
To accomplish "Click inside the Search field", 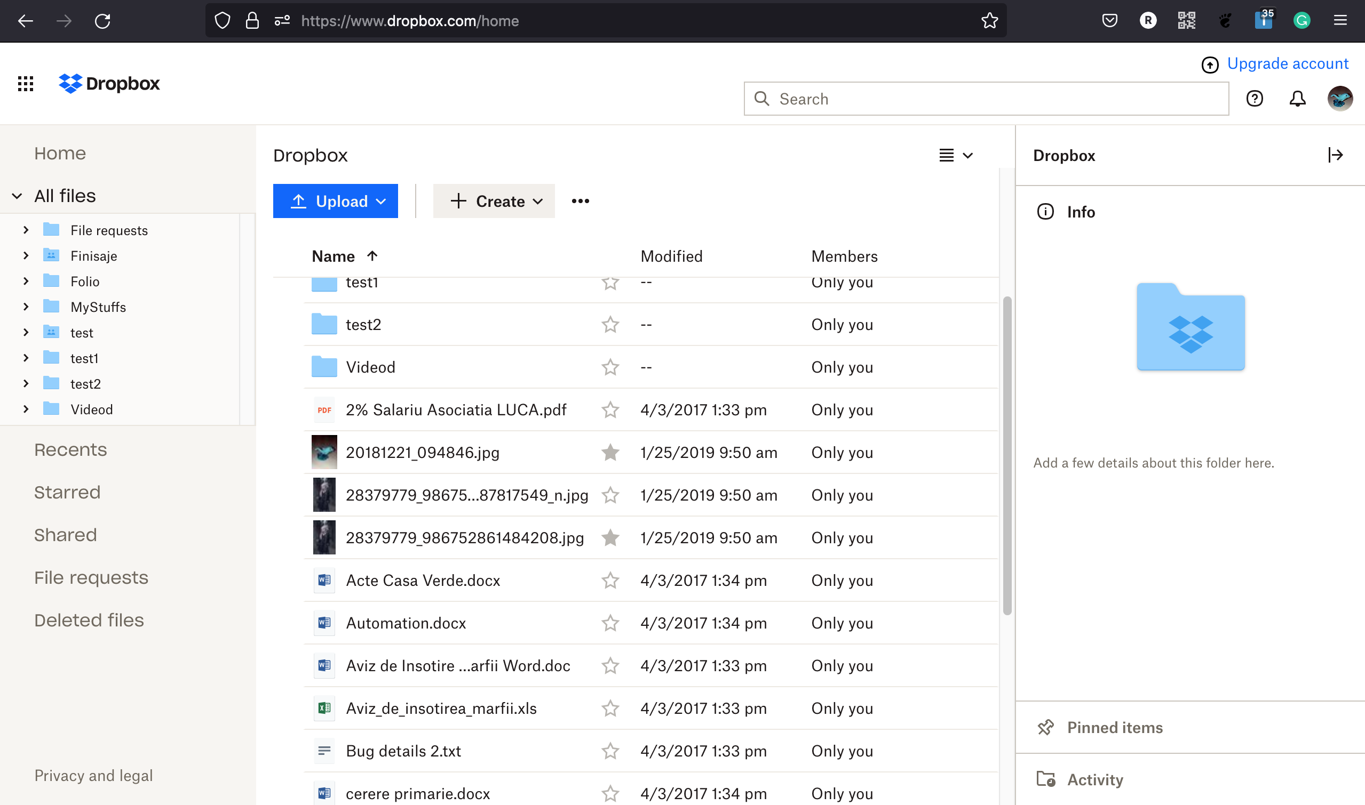I will pos(923,99).
